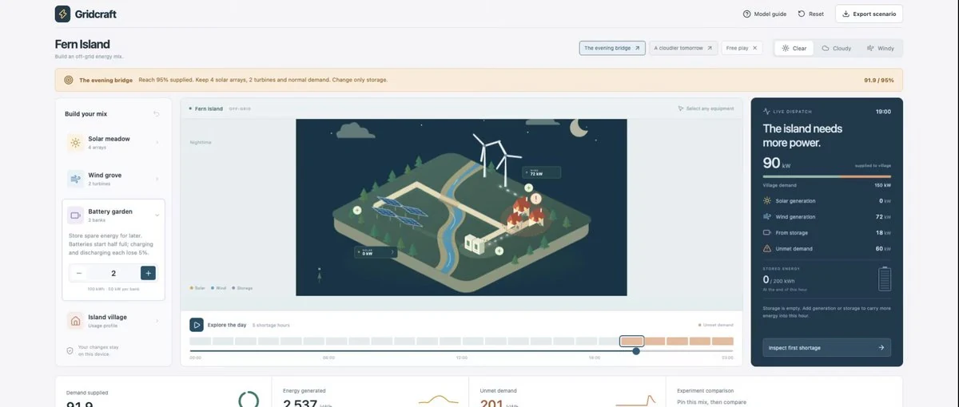
Task: Open the Model guide help icon
Action: click(x=746, y=14)
